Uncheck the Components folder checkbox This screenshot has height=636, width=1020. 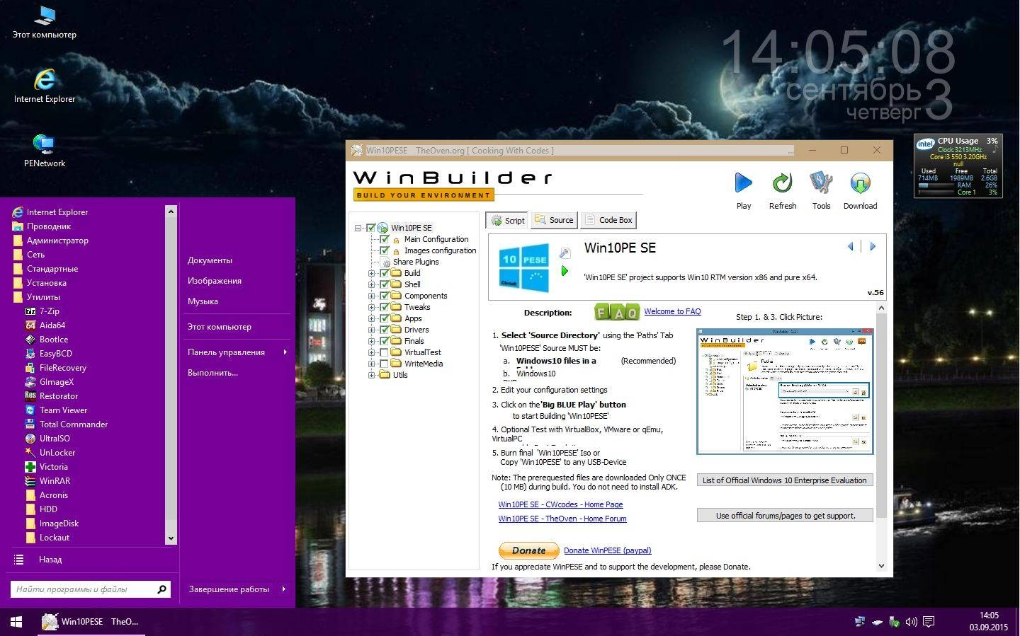tap(385, 296)
